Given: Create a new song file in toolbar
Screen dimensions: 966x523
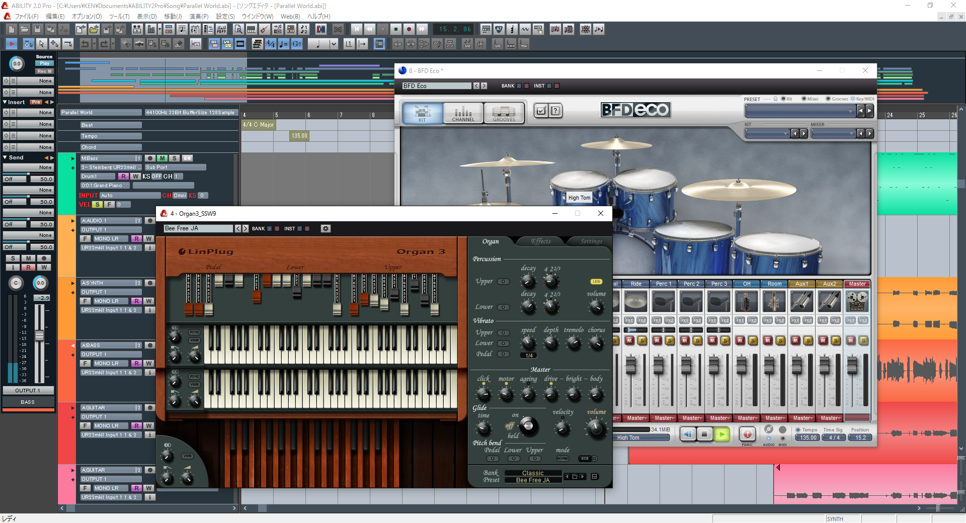Looking at the screenshot, I should (11, 29).
